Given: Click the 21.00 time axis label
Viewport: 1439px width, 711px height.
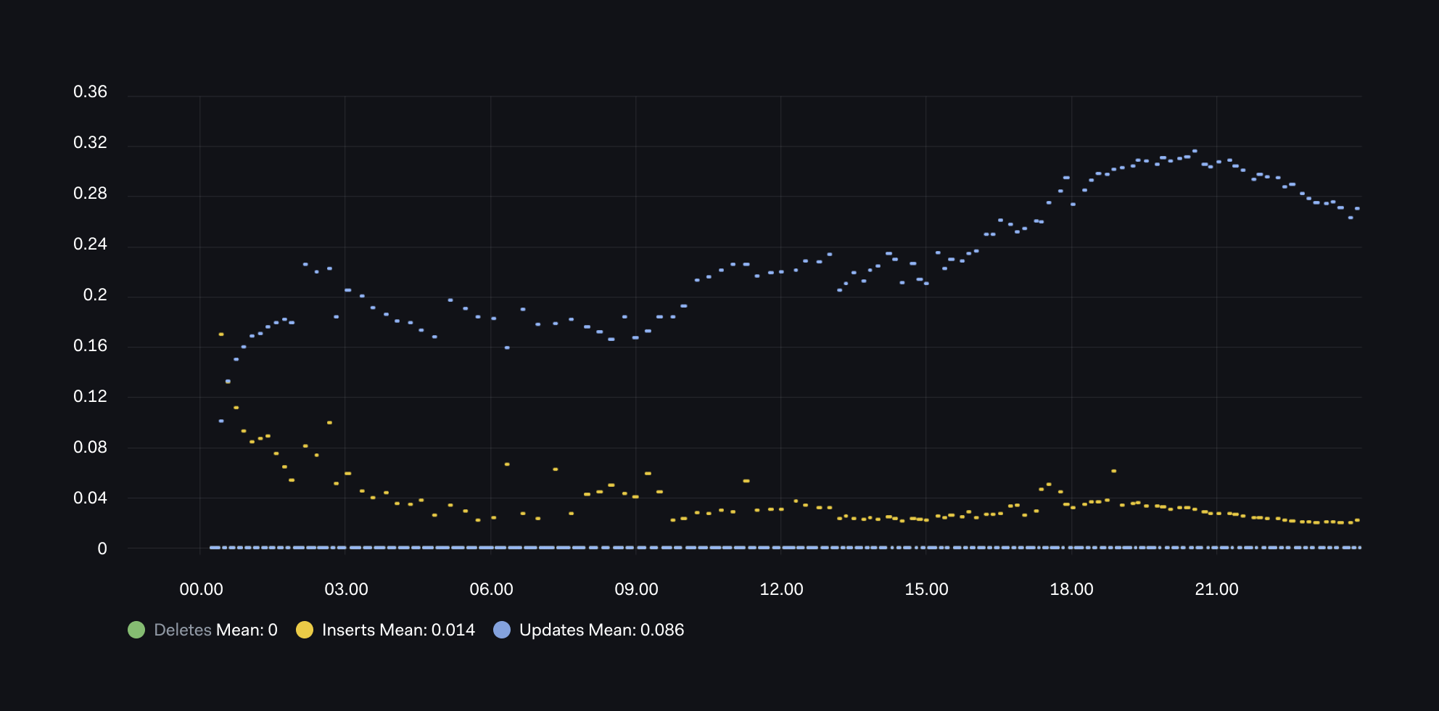Looking at the screenshot, I should (x=1216, y=589).
